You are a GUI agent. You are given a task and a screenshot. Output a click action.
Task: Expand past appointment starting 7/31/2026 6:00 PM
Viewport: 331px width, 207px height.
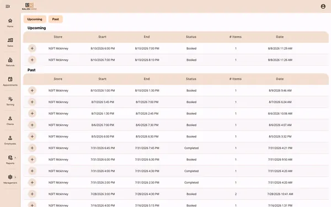(x=32, y=160)
